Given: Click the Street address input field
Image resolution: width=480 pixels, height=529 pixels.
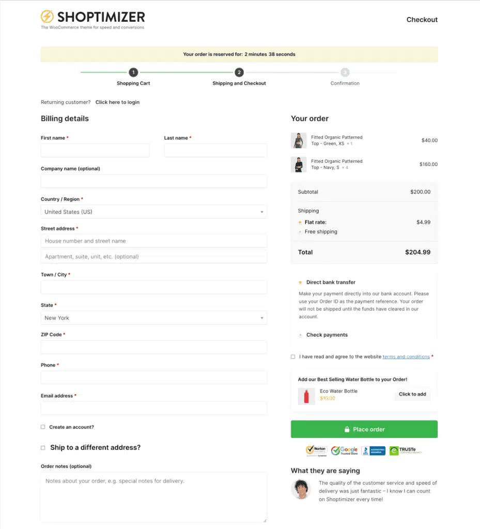Looking at the screenshot, I should pyautogui.click(x=153, y=241).
